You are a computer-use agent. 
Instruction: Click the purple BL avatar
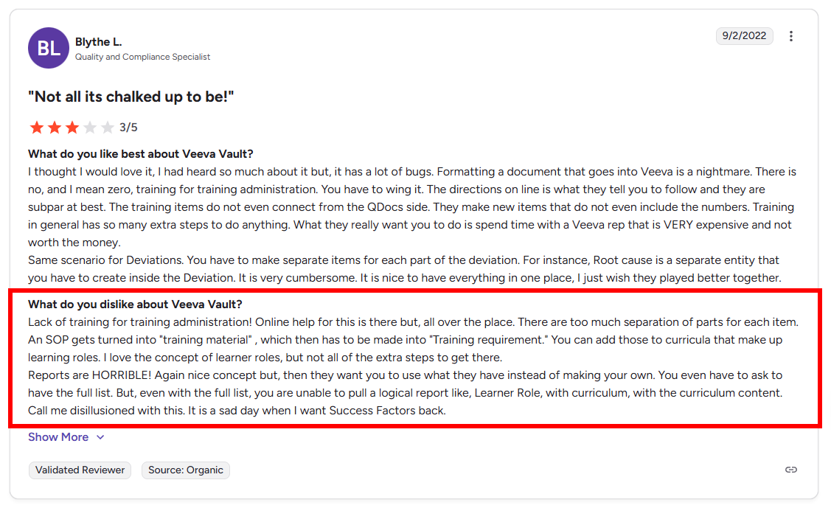pos(48,49)
